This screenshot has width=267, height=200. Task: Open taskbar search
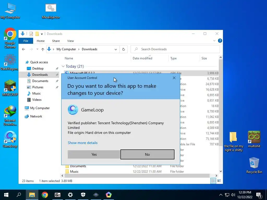point(19,195)
